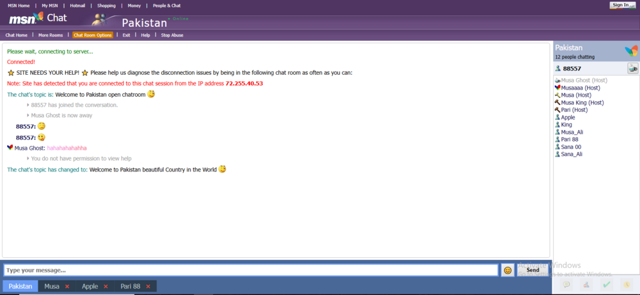Open Chat Home in the menu bar

click(17, 35)
